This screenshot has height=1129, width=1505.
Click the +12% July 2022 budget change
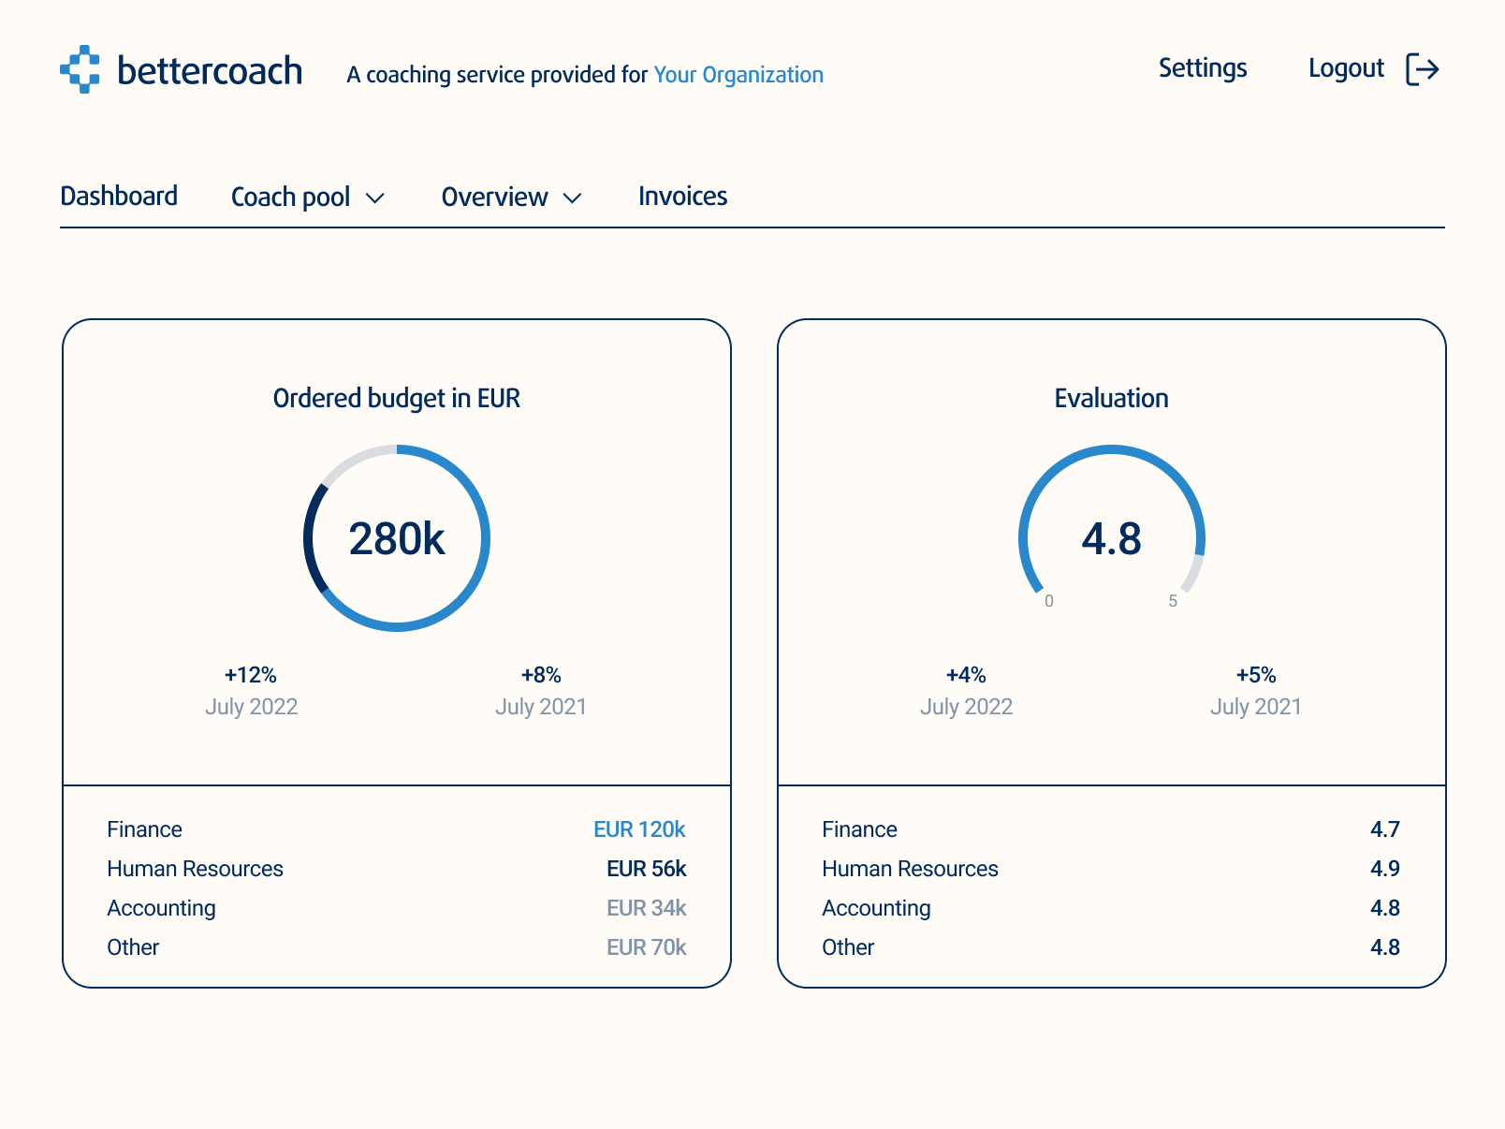coord(251,676)
